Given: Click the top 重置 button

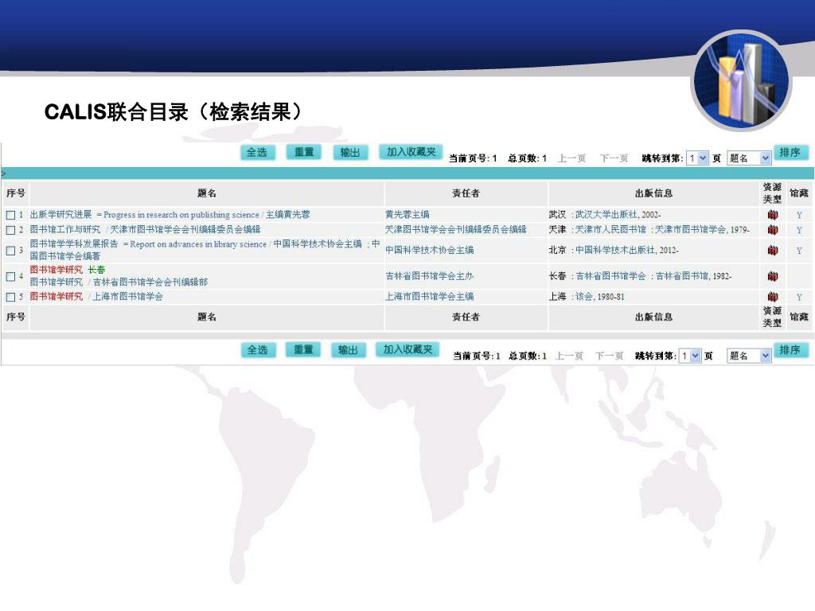Looking at the screenshot, I should point(304,152).
